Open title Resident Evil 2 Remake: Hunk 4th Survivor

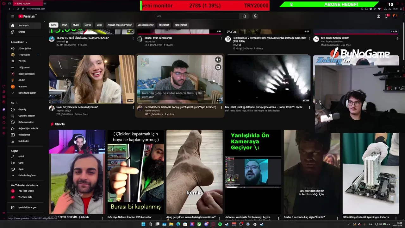click(270, 40)
